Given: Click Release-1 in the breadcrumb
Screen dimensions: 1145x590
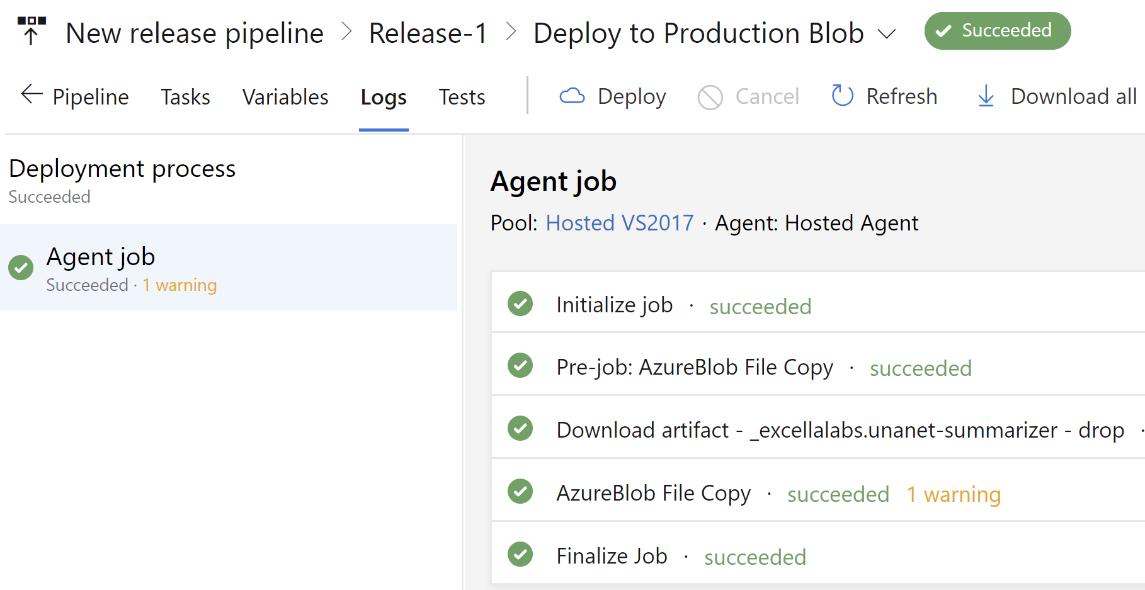Looking at the screenshot, I should tap(428, 33).
